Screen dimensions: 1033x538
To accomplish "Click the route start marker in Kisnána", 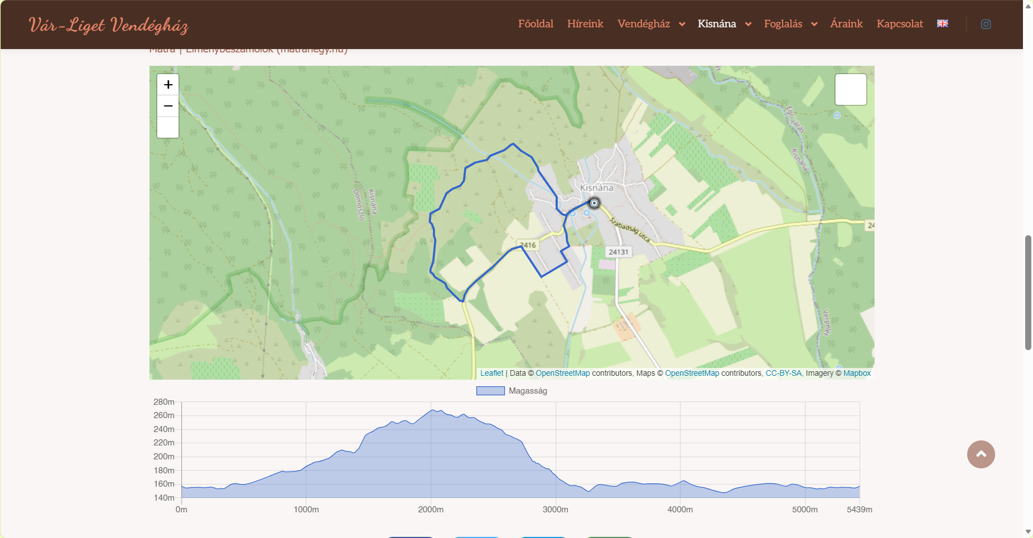I will coord(594,203).
